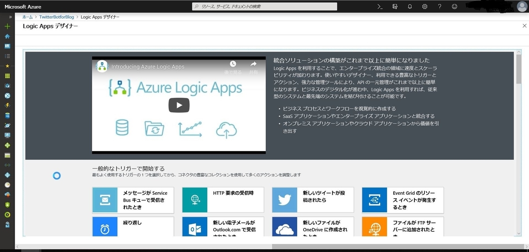Open Virtual machines monitor icon in sidebar
The width and height of the screenshot is (529, 252).
(x=7, y=135)
